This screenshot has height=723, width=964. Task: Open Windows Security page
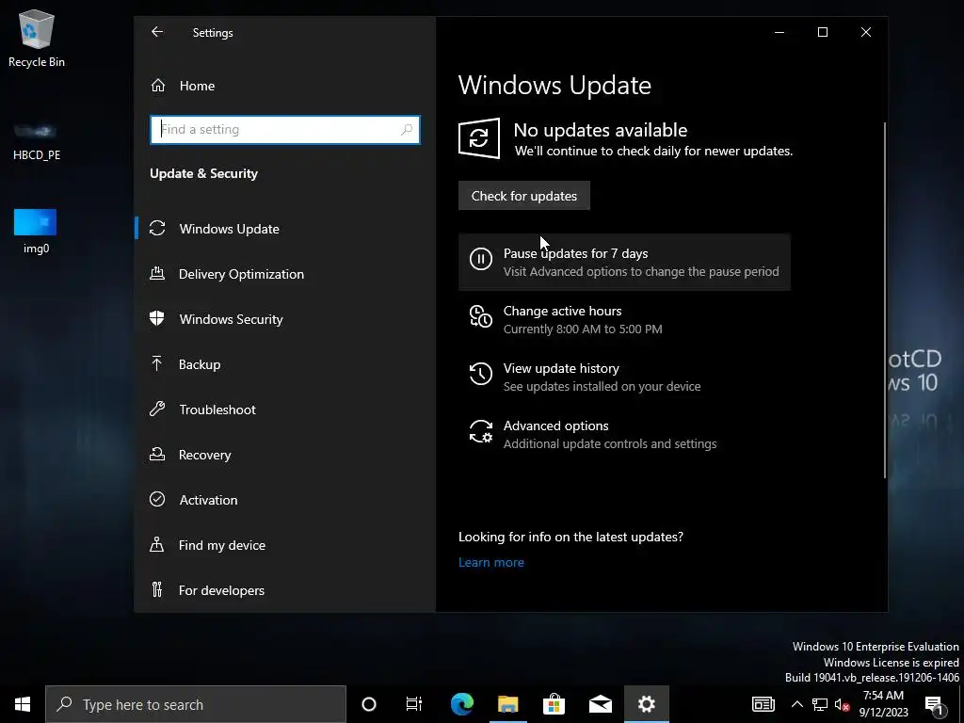(x=284, y=319)
